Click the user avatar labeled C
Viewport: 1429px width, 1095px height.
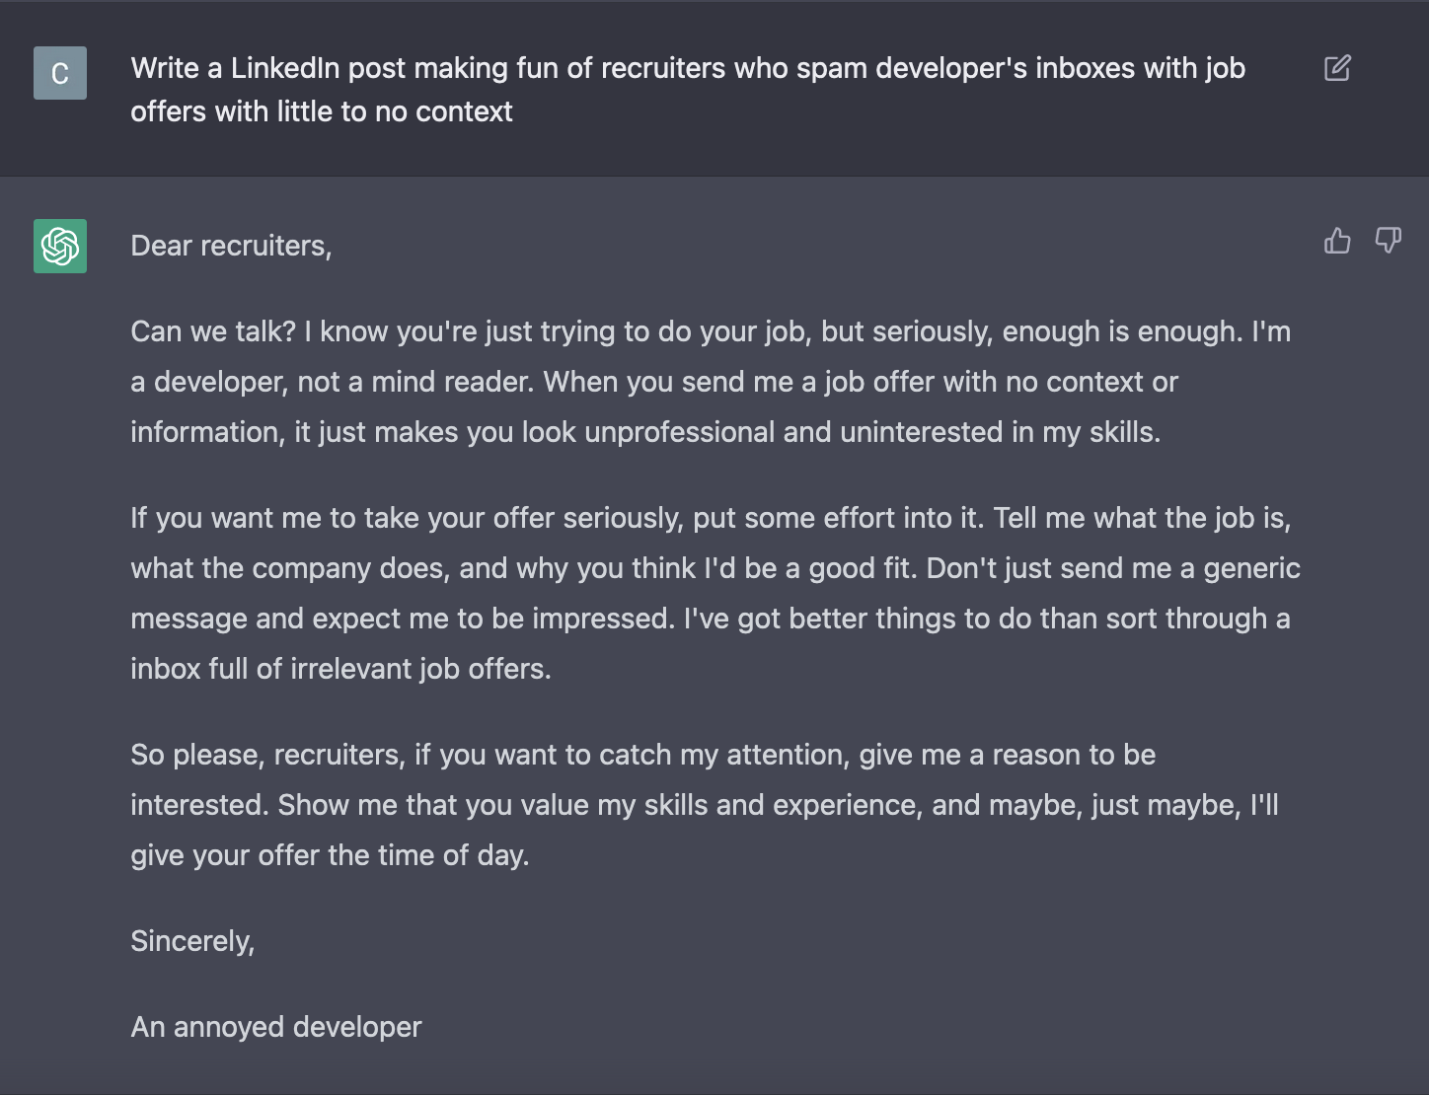tap(60, 73)
